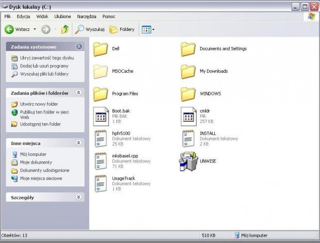Open the Pomoc menu
This screenshot has width=320, height=243.
[109, 17]
